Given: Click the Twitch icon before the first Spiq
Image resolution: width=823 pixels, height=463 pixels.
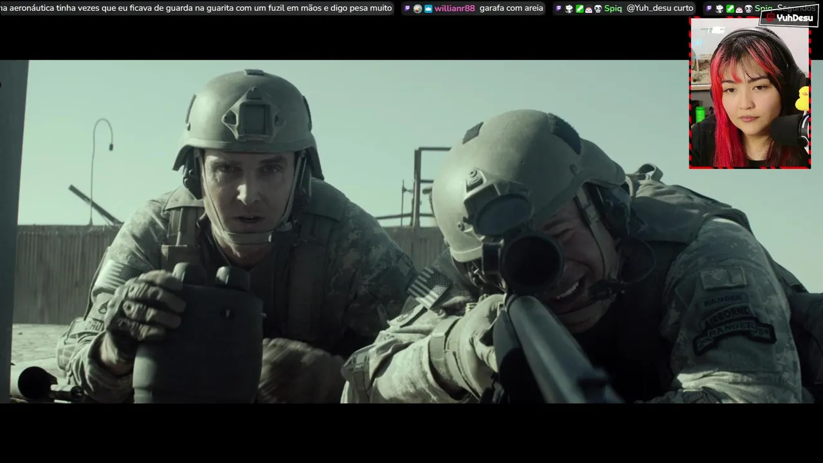Looking at the screenshot, I should pyautogui.click(x=558, y=8).
